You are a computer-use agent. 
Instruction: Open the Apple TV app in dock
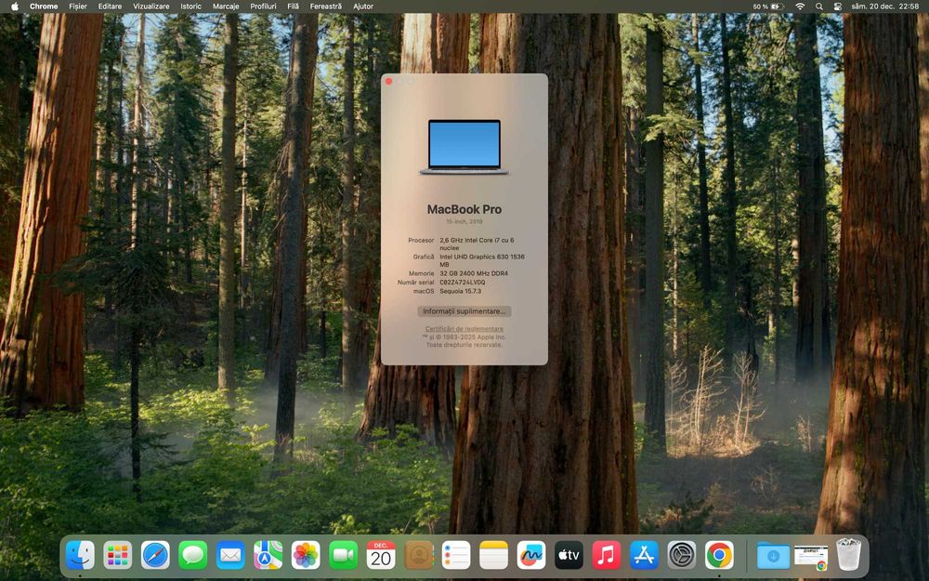569,556
